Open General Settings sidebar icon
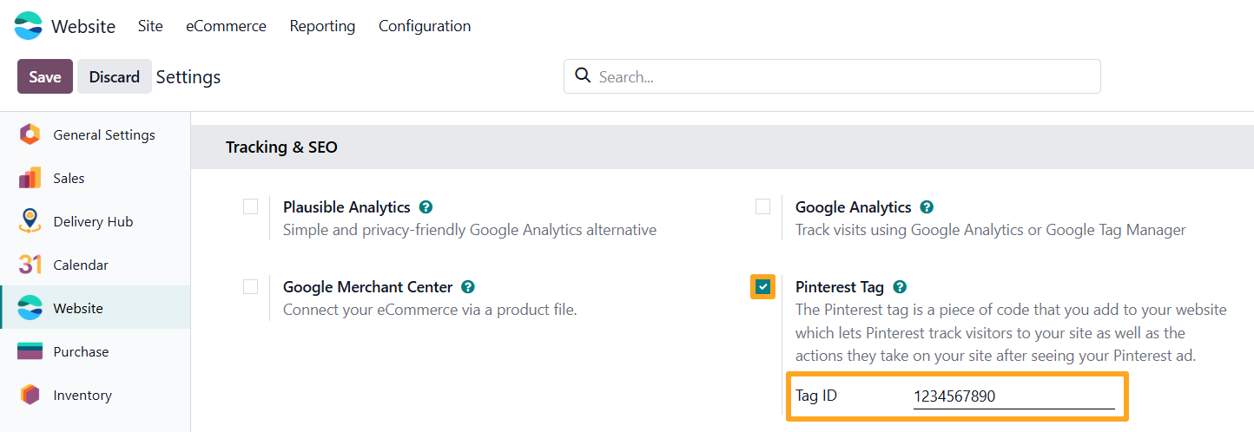 click(30, 134)
